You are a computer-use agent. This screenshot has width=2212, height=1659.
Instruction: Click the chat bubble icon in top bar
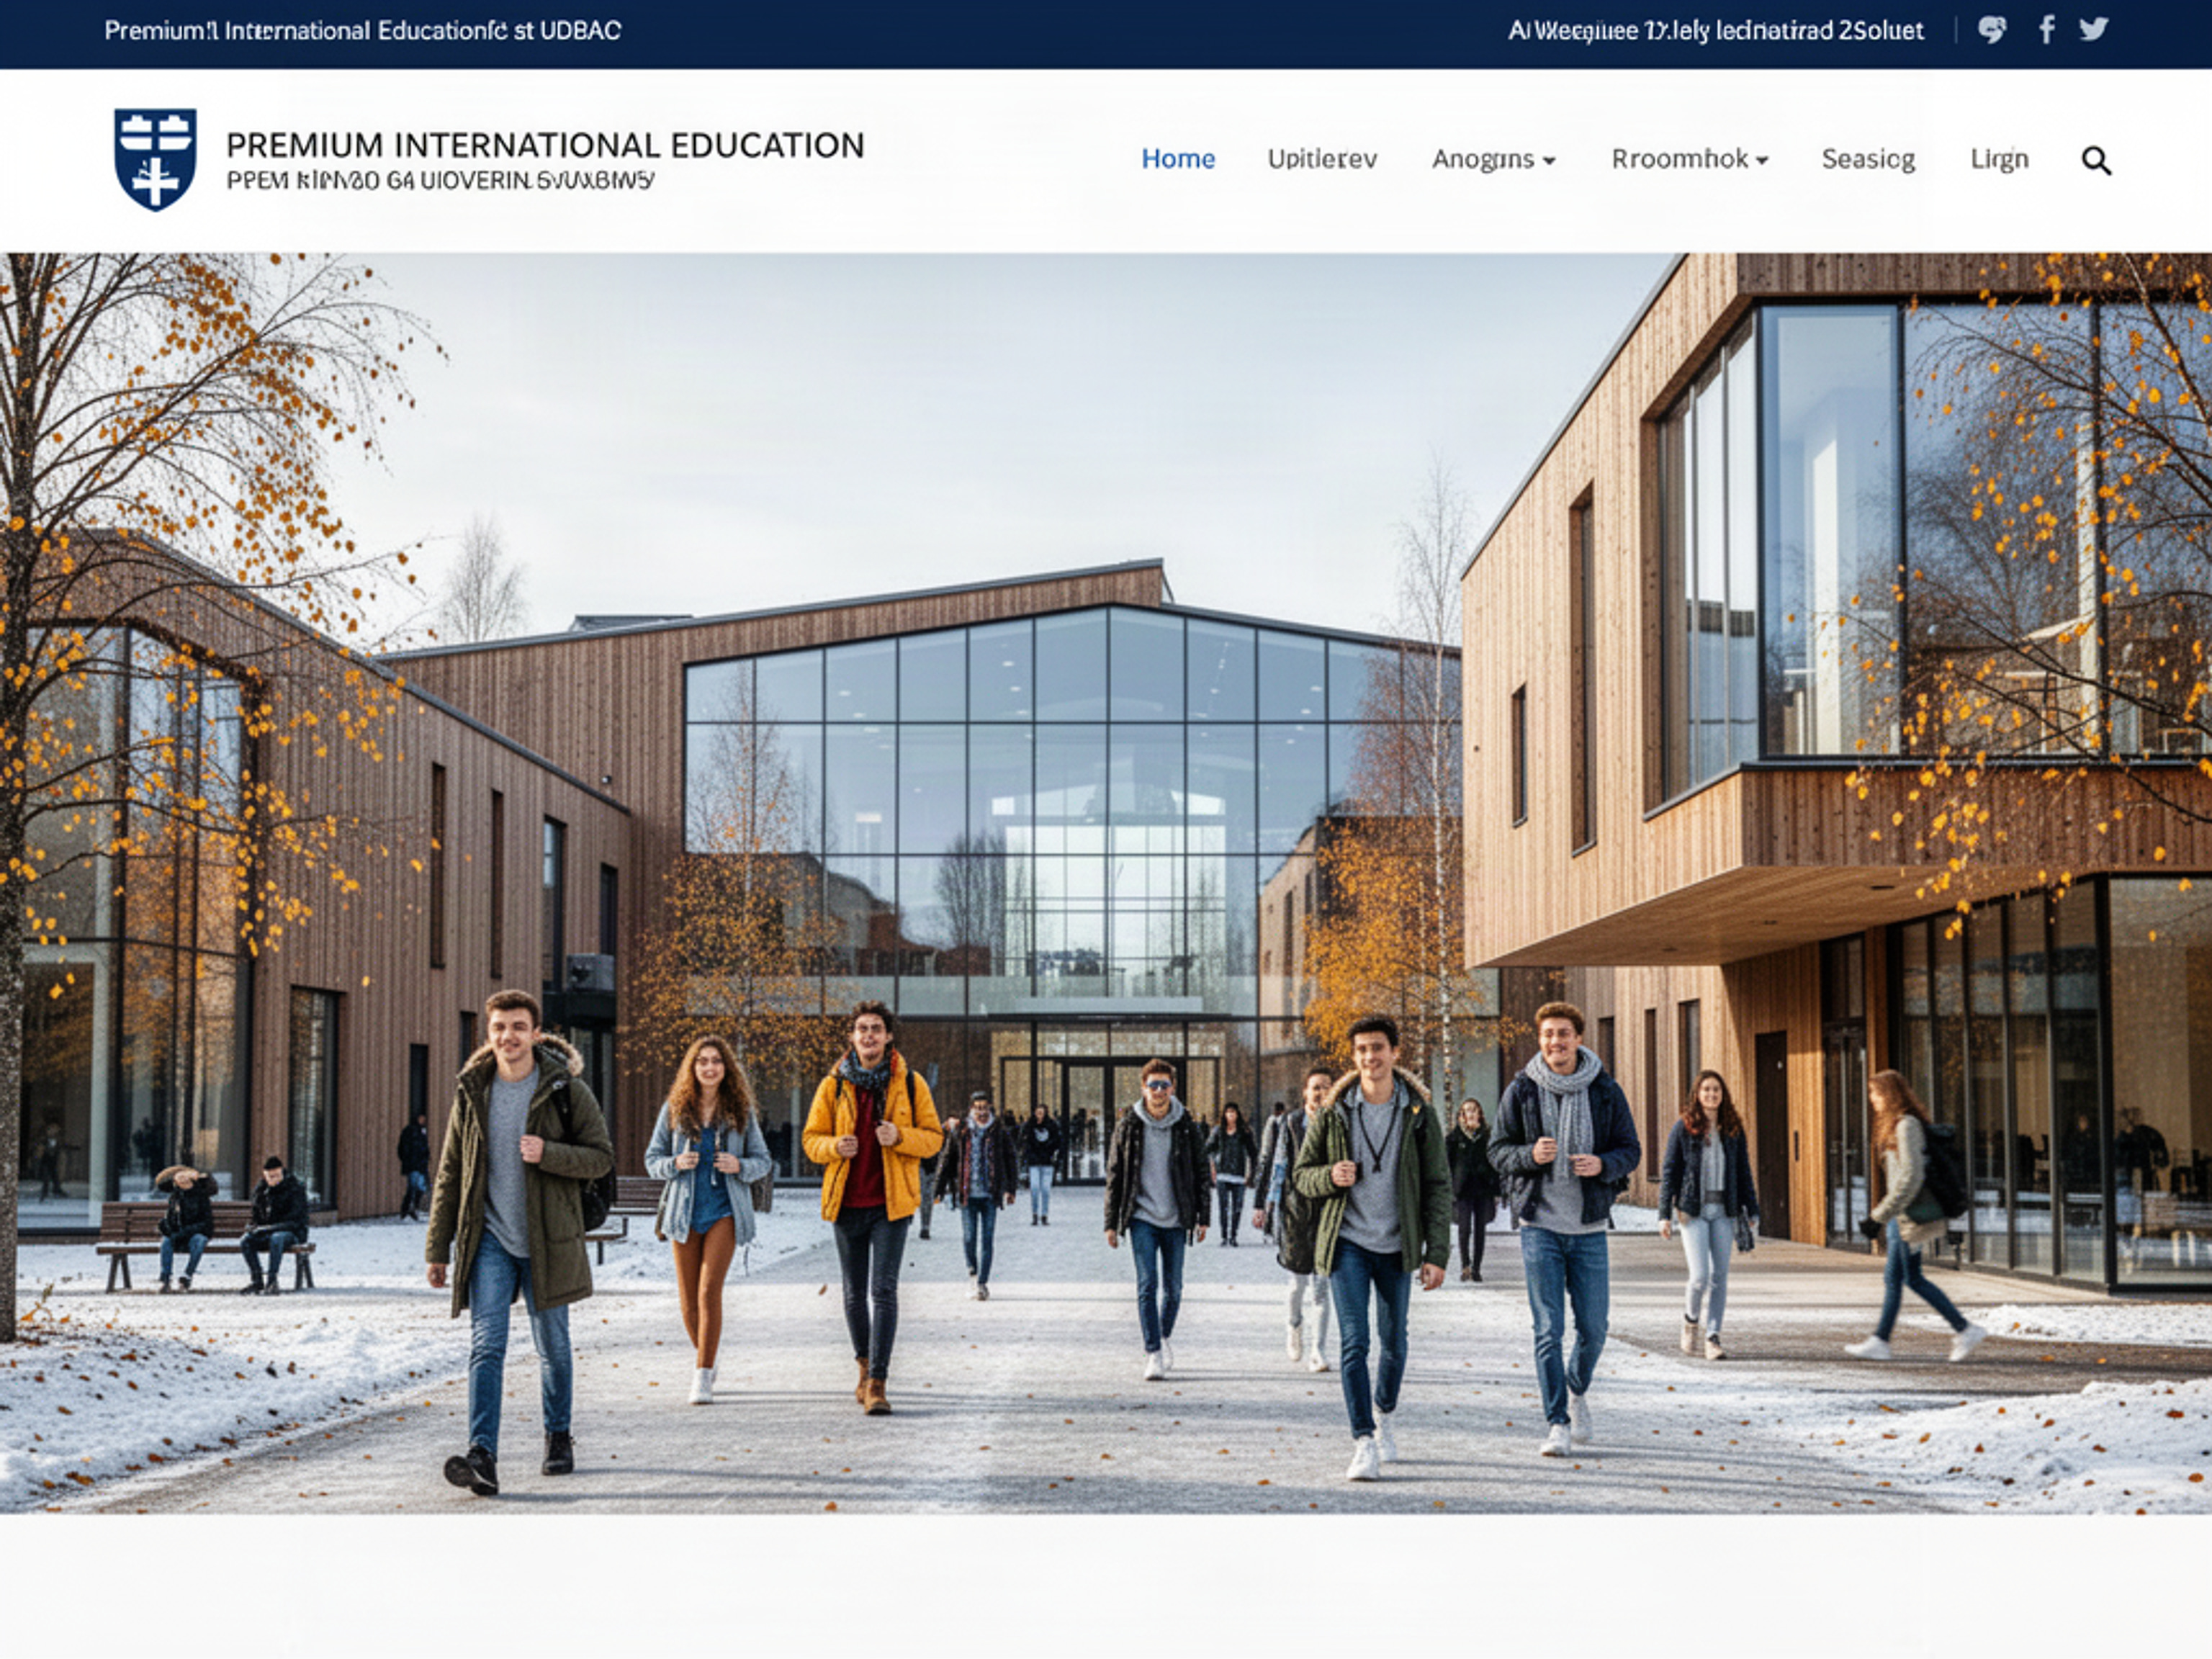coord(1992,30)
